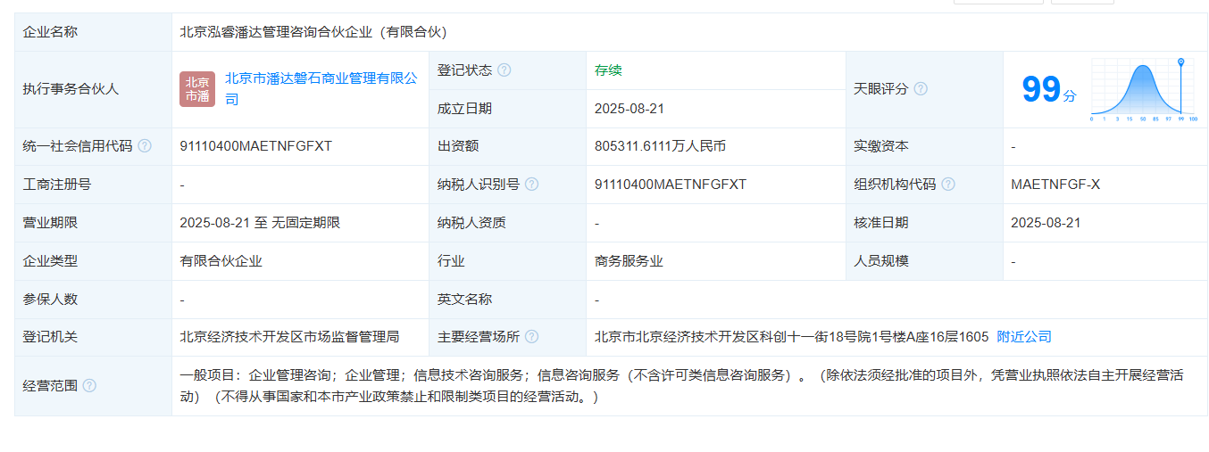Click 组织机构代码 value MAETNFGF-X
The height and width of the screenshot is (452, 1209).
[1055, 185]
